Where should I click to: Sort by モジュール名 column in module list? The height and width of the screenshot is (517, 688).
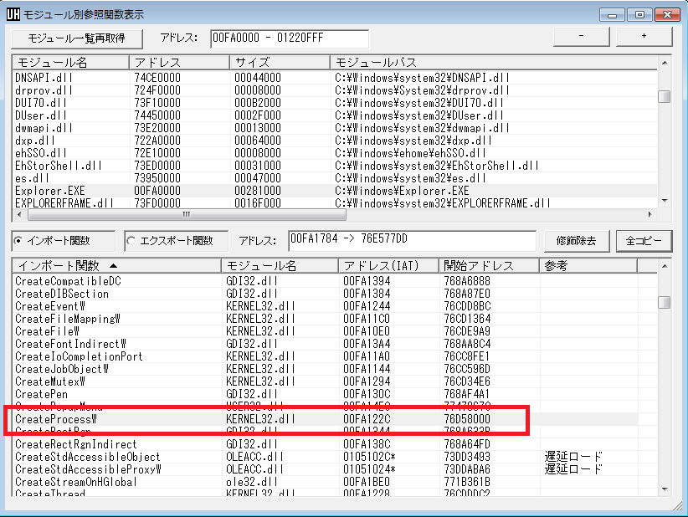point(70,63)
